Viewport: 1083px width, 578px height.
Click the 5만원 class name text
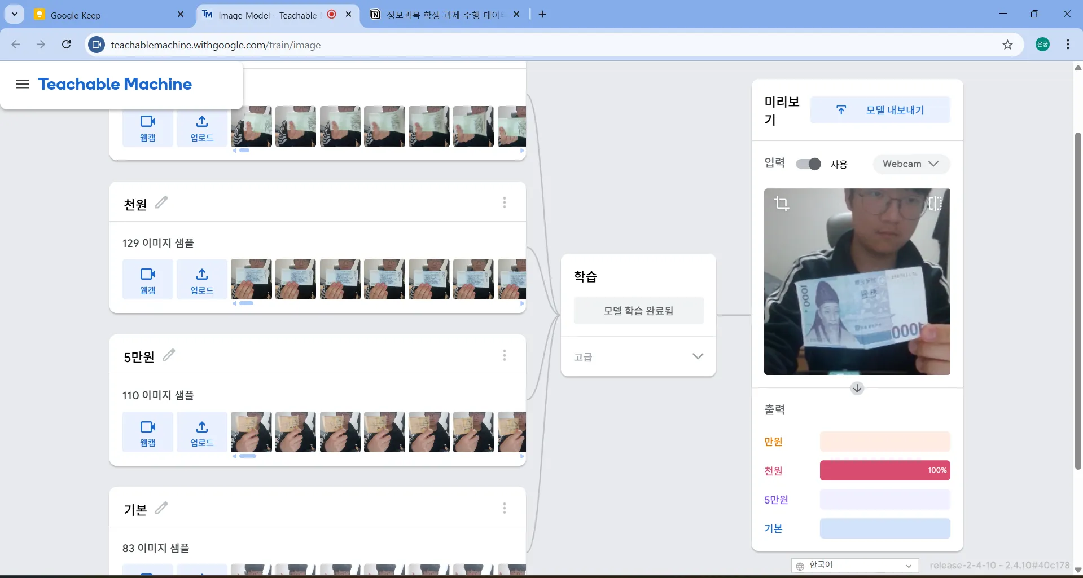[x=139, y=357]
